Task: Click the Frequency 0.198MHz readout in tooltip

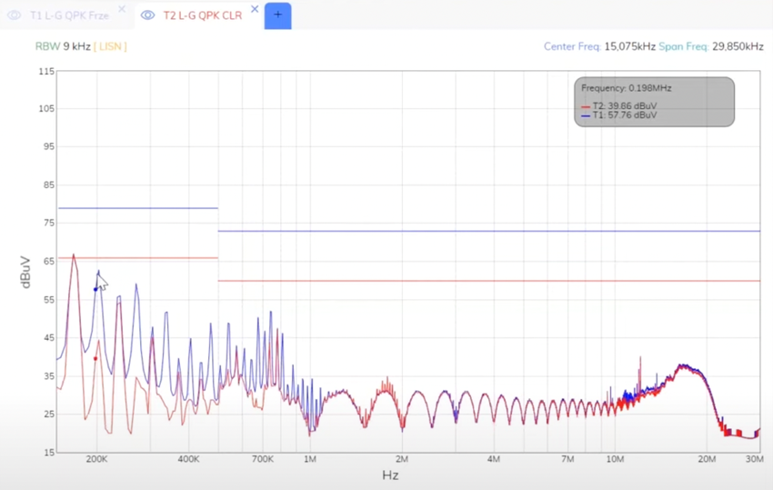Action: [x=626, y=88]
